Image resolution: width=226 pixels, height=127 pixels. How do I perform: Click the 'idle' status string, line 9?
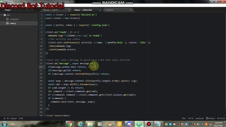click(143, 42)
